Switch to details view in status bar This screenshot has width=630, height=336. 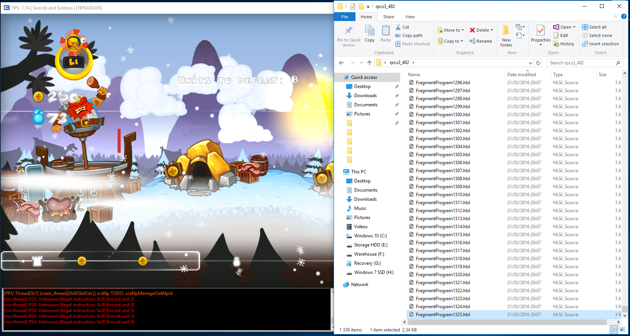[x=614, y=330]
